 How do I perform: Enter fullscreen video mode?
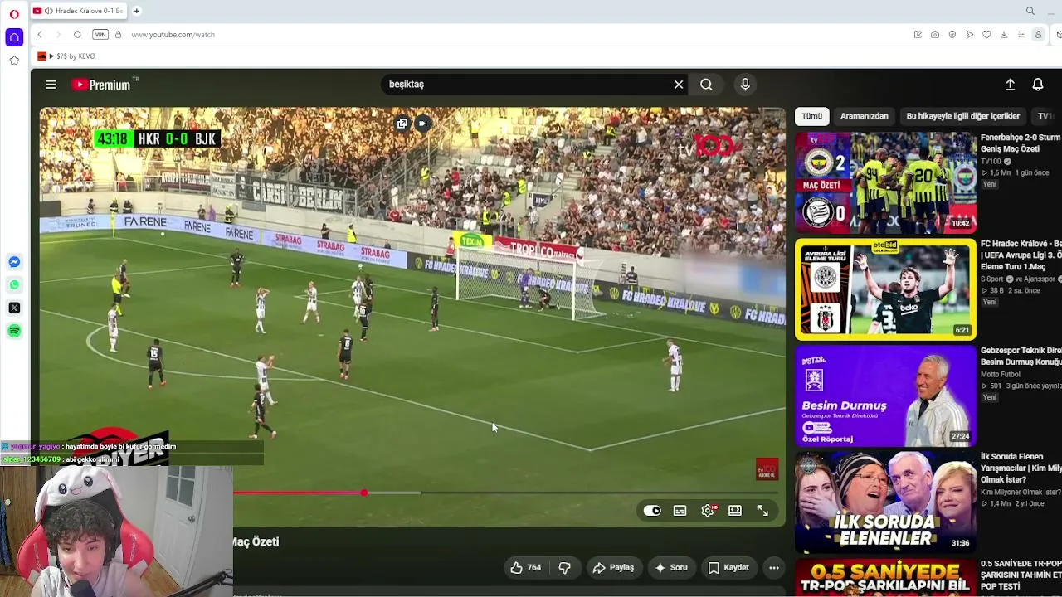[762, 511]
